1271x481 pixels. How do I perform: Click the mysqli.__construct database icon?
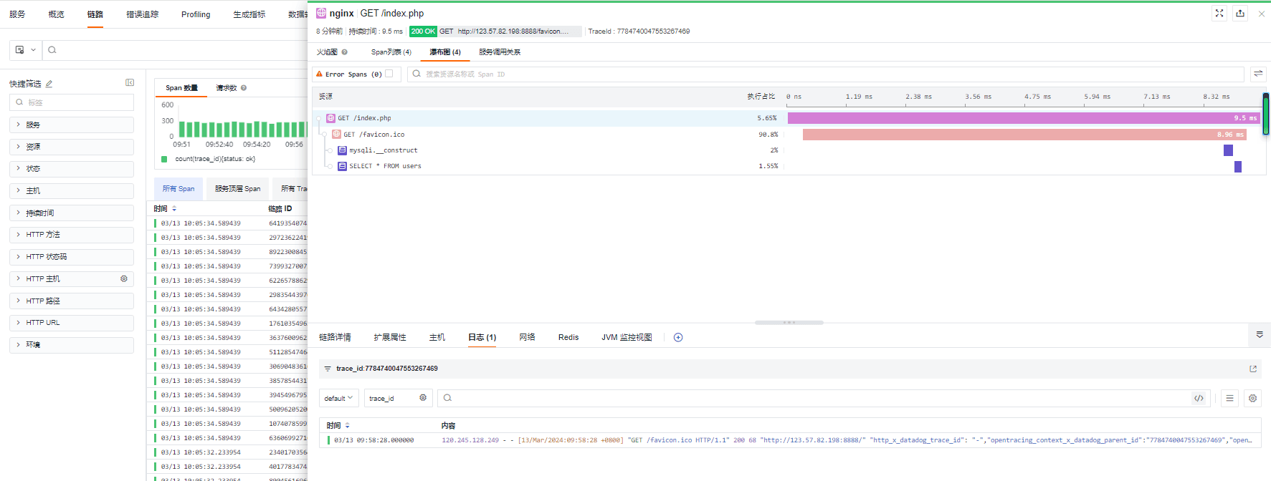coord(342,150)
